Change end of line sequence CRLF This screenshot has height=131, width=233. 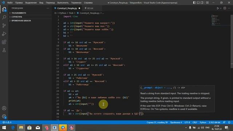tap(195, 122)
